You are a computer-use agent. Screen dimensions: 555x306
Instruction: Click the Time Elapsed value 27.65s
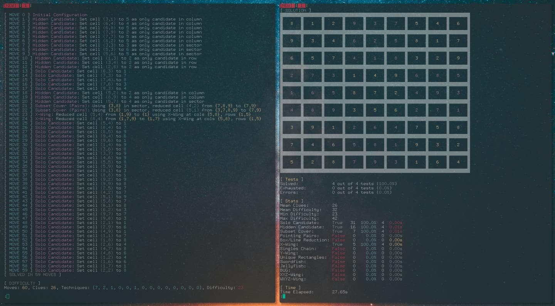coord(340,292)
